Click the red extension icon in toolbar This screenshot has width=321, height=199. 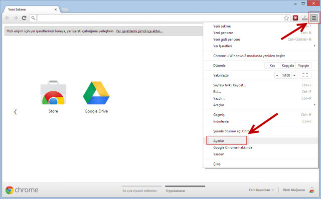coord(295,18)
